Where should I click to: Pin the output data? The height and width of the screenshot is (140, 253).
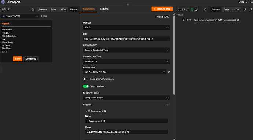tap(252, 10)
